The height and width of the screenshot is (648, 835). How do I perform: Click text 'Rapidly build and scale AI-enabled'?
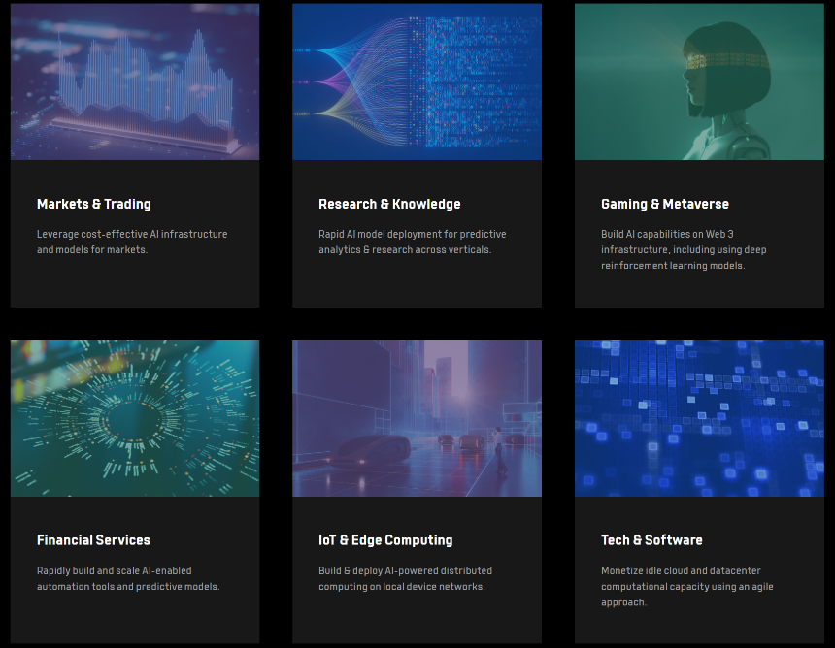click(x=114, y=570)
